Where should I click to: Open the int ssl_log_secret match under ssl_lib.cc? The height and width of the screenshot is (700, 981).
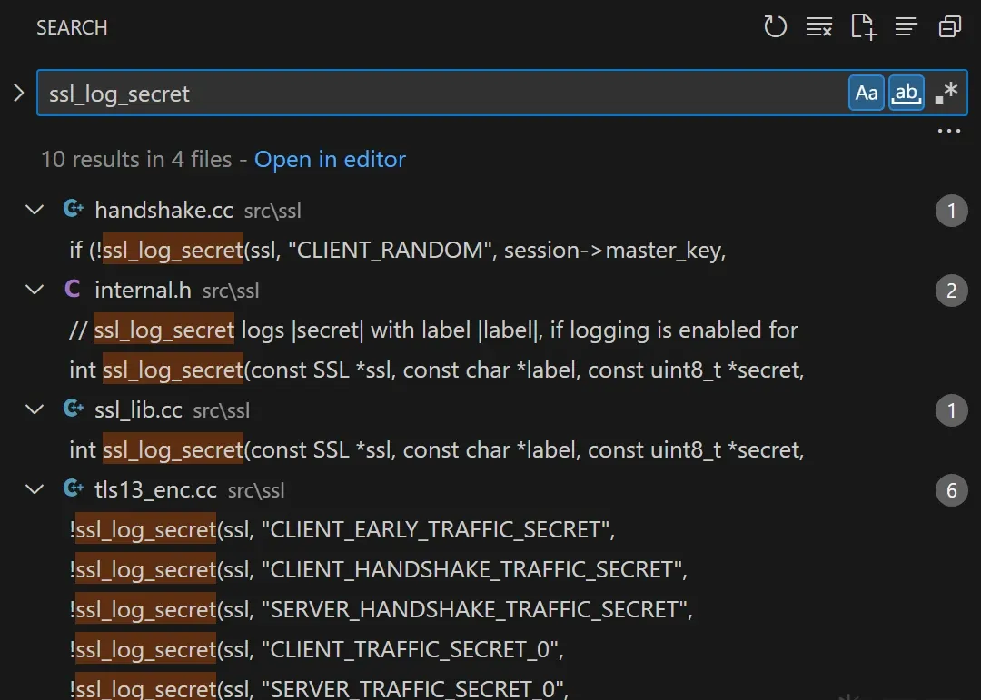pos(436,450)
